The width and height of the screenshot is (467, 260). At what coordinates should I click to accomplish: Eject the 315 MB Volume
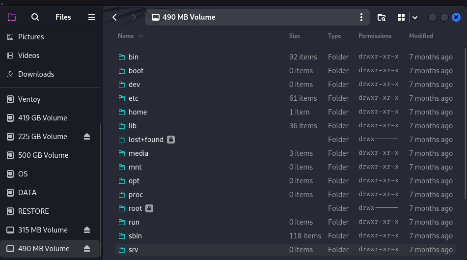point(86,230)
